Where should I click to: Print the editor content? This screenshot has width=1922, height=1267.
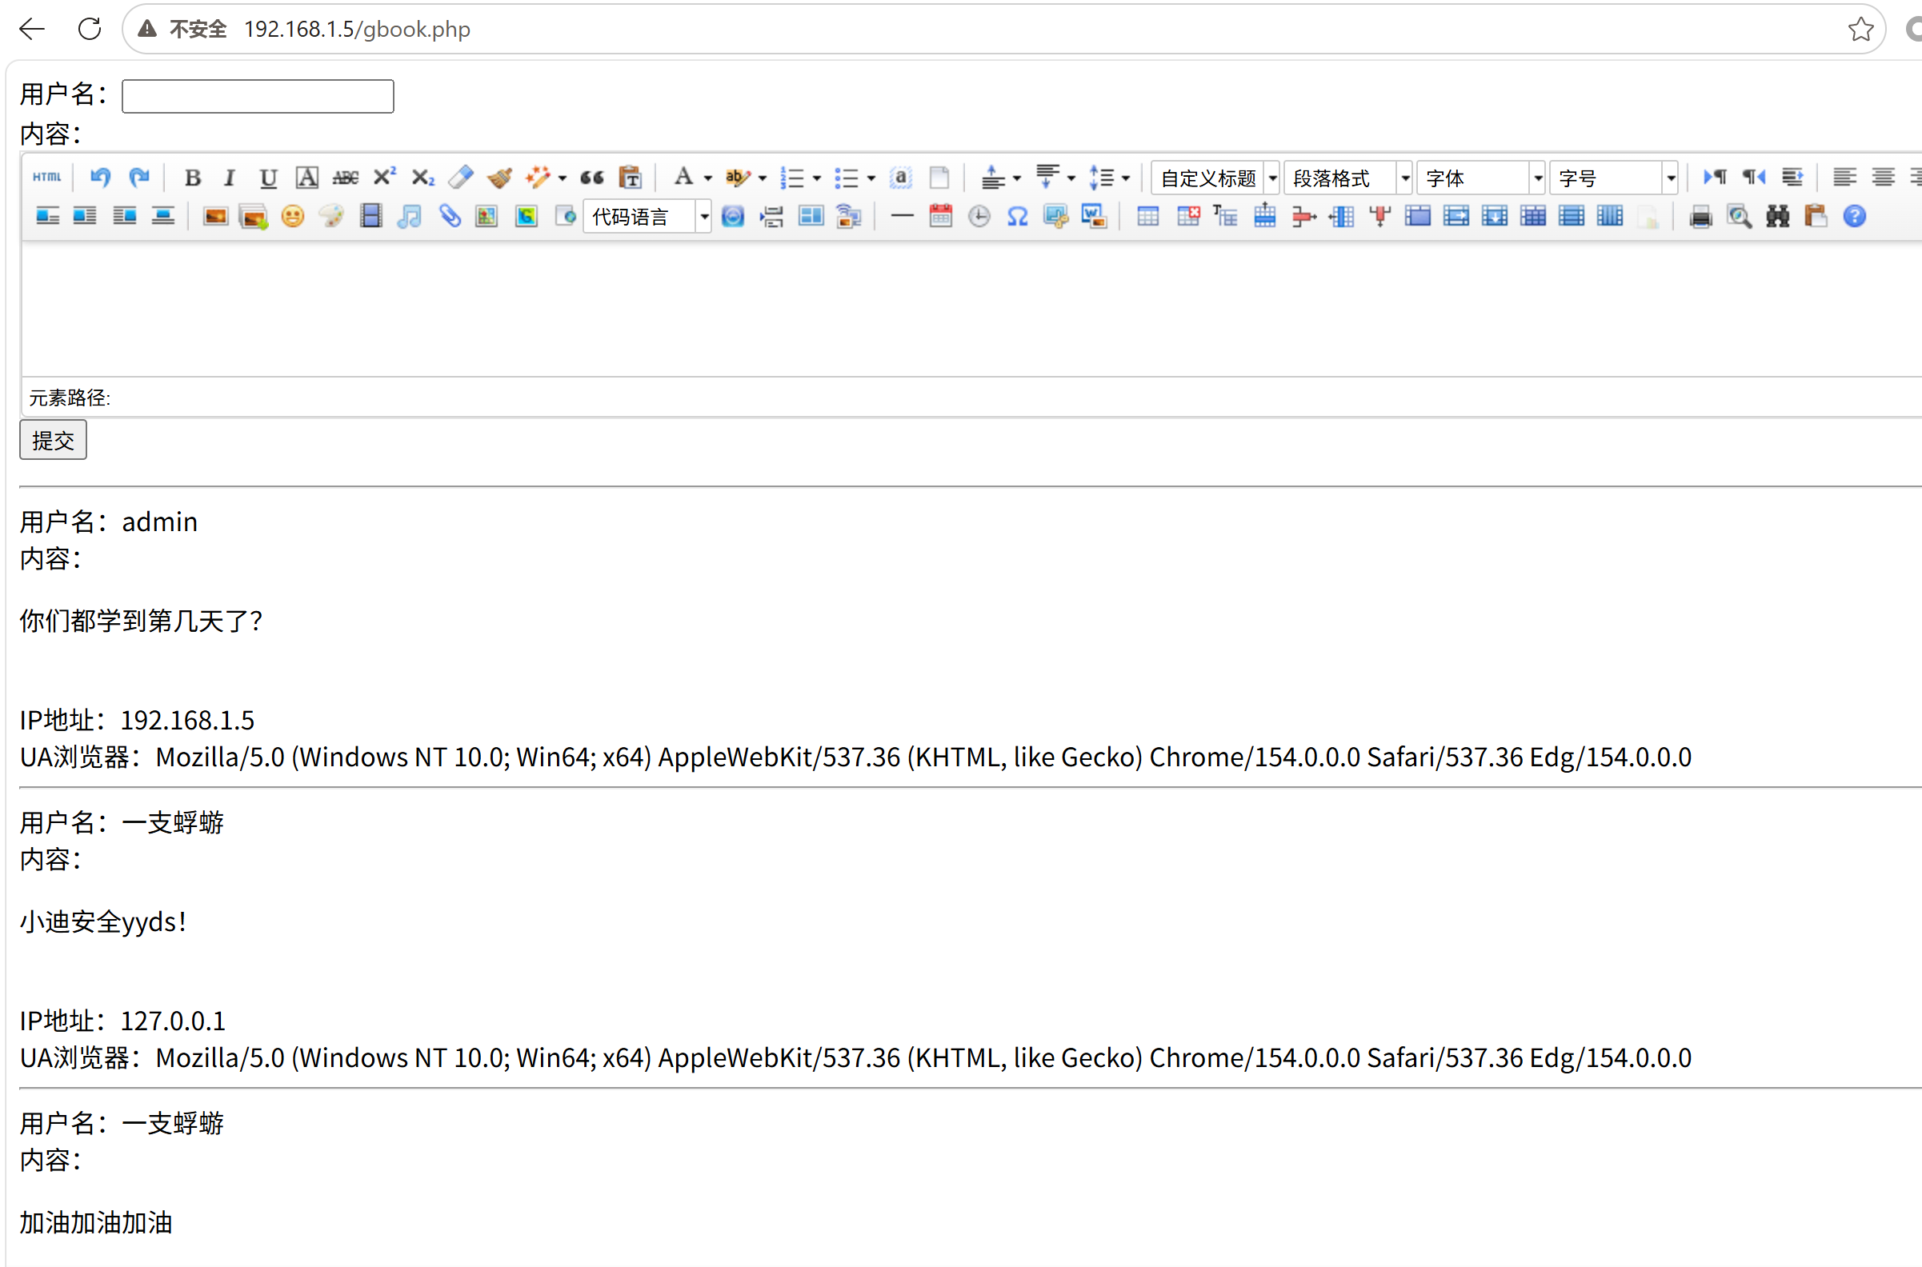pyautogui.click(x=1700, y=217)
